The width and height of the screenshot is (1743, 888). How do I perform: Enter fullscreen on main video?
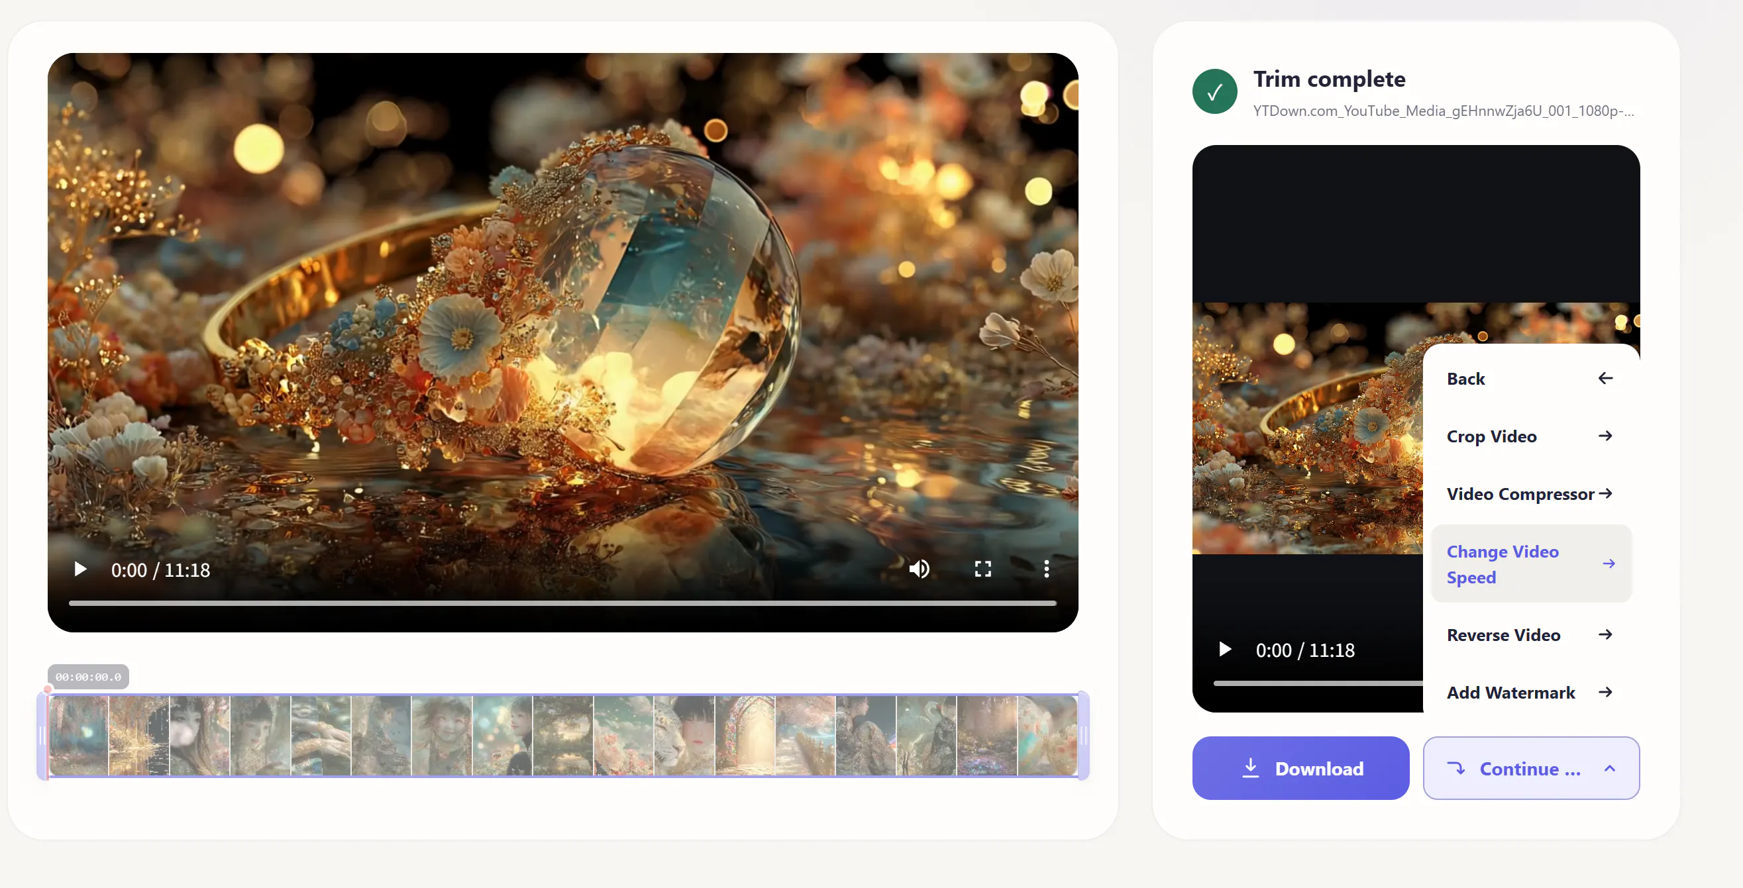[982, 569]
